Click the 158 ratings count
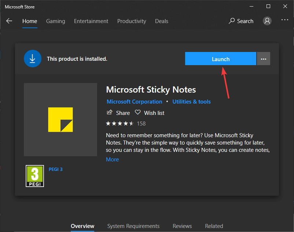 click(x=141, y=123)
